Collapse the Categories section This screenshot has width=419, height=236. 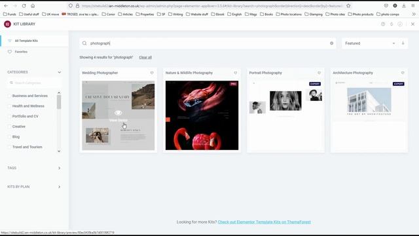(60, 72)
